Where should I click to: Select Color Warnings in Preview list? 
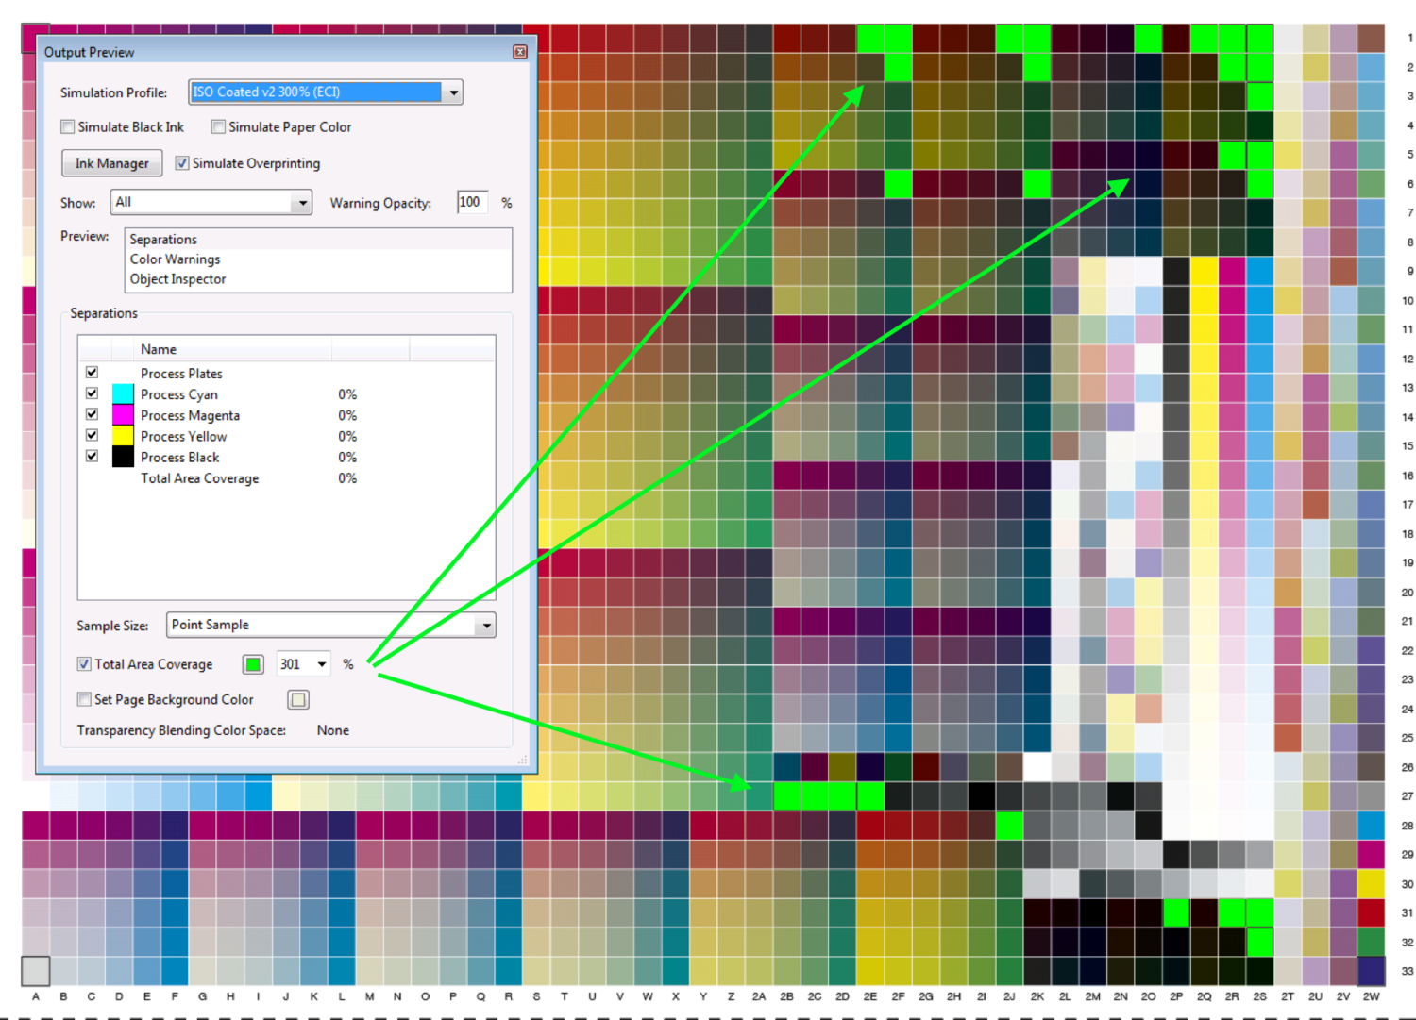pyautogui.click(x=175, y=259)
